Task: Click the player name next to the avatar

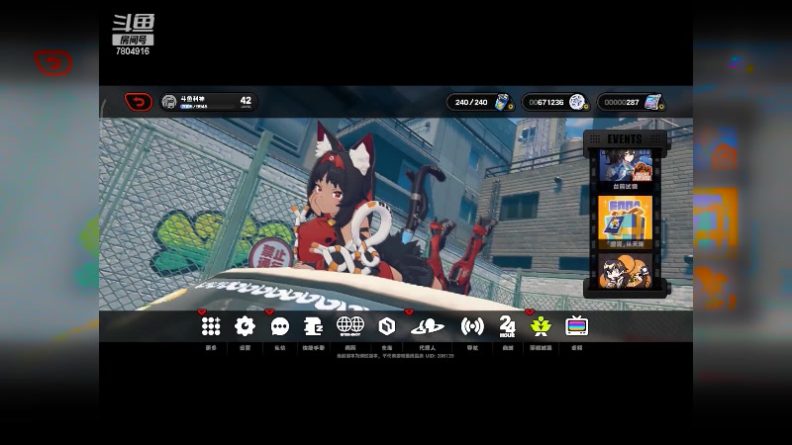Action: coord(192,99)
